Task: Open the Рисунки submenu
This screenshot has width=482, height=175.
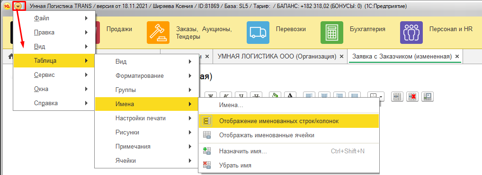Action: [146, 133]
